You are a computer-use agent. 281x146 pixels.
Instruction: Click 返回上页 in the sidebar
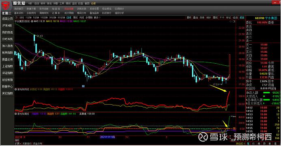[7, 19]
